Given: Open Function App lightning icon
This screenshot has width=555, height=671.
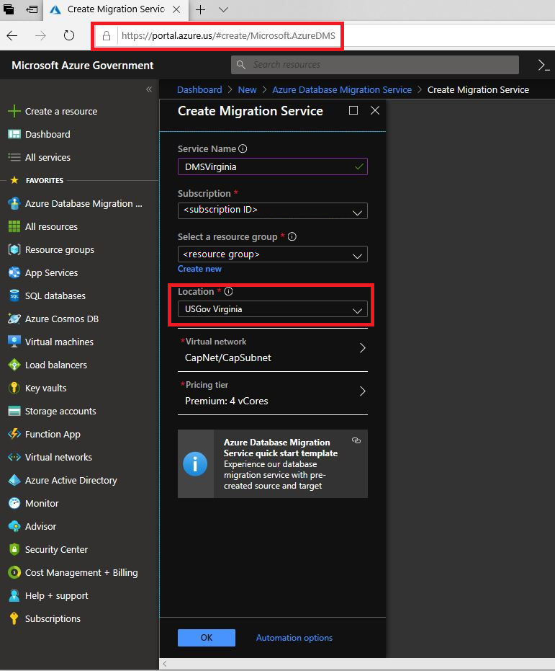Looking at the screenshot, I should pos(14,435).
